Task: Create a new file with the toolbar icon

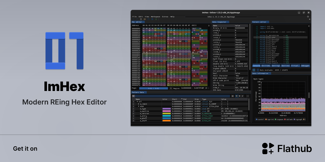Action: coord(141,19)
